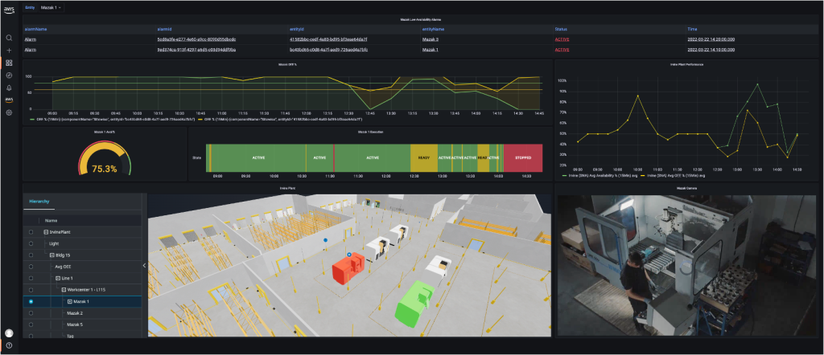
Task: Select Light in the hierarchy tree
Action: click(54, 243)
